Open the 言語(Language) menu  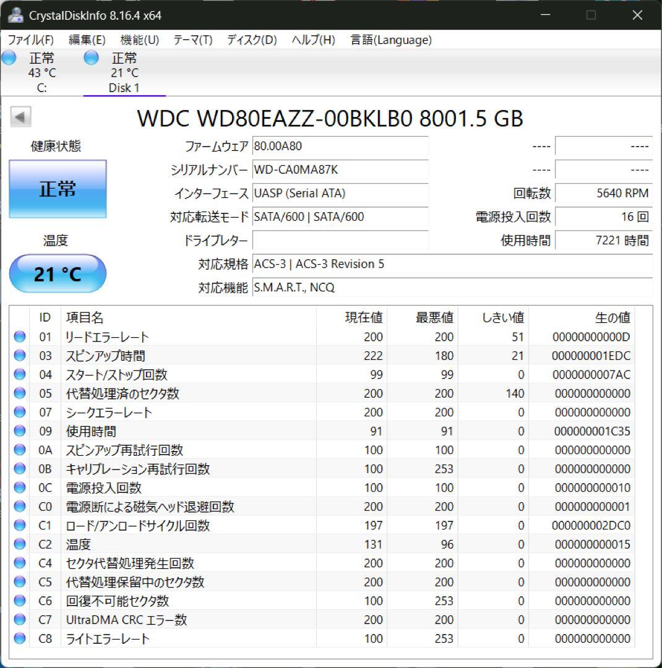pos(391,40)
